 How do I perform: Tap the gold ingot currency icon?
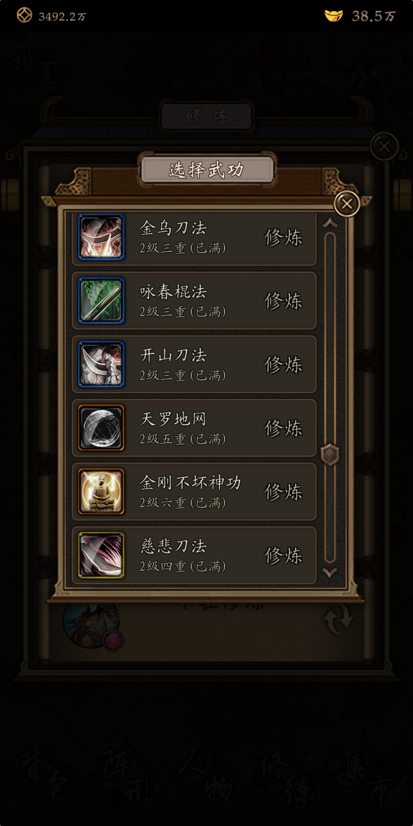(x=333, y=16)
